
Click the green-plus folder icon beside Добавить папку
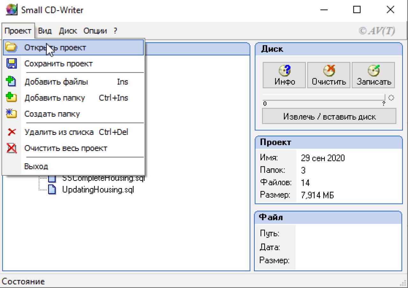pos(11,97)
